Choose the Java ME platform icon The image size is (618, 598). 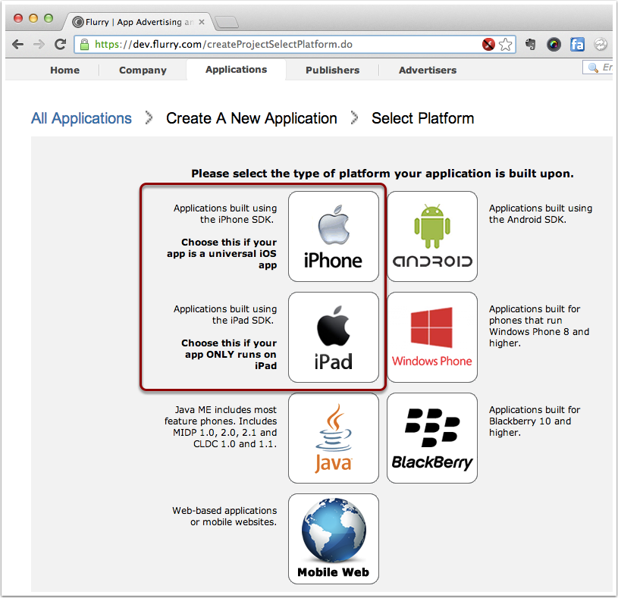[333, 438]
